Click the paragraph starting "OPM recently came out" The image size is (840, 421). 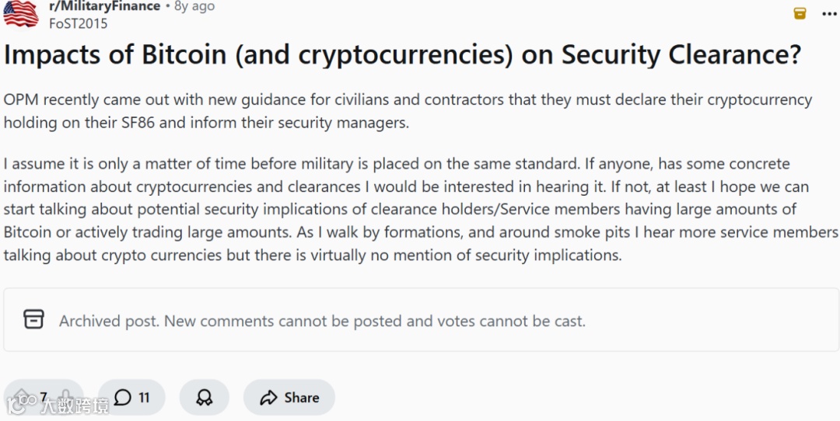[x=408, y=111]
